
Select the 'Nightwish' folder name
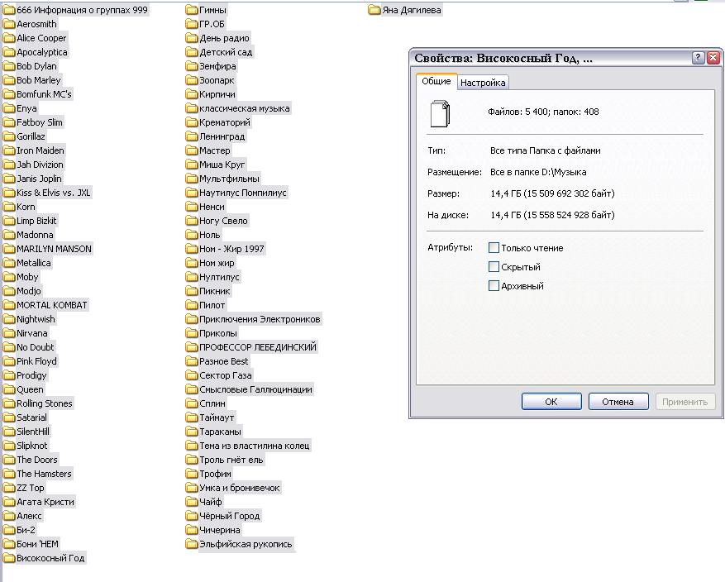36,319
